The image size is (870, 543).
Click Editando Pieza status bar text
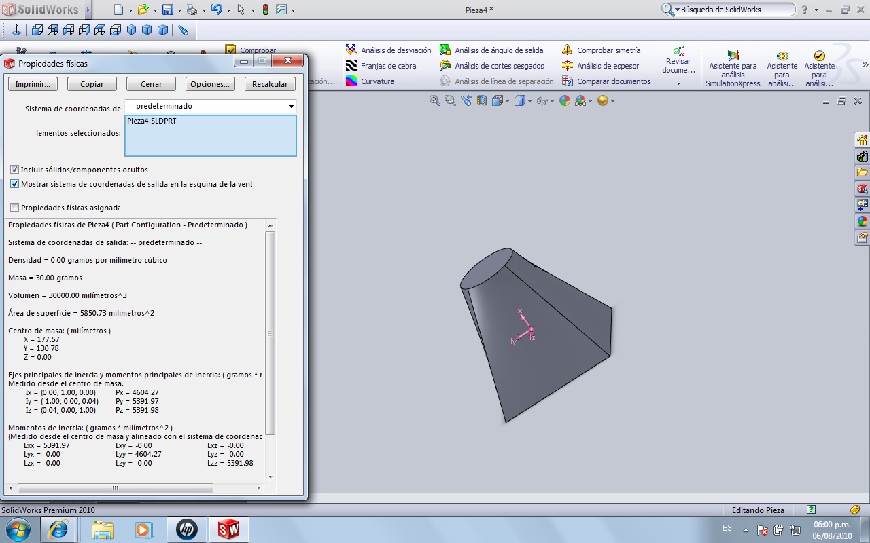tap(758, 510)
